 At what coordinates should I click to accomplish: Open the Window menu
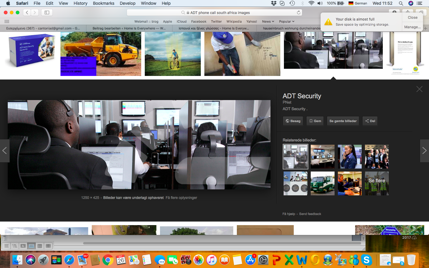pos(148,3)
